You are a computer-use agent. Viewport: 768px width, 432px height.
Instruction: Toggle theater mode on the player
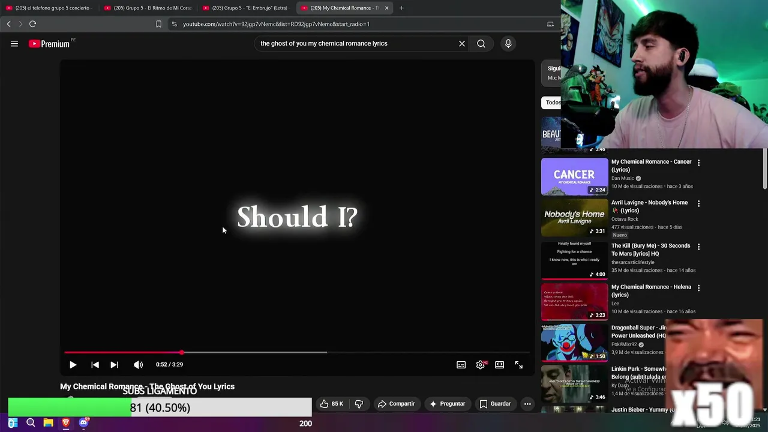coord(499,365)
